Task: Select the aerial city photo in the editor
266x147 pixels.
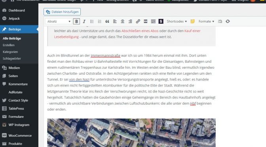Action: coord(131,133)
